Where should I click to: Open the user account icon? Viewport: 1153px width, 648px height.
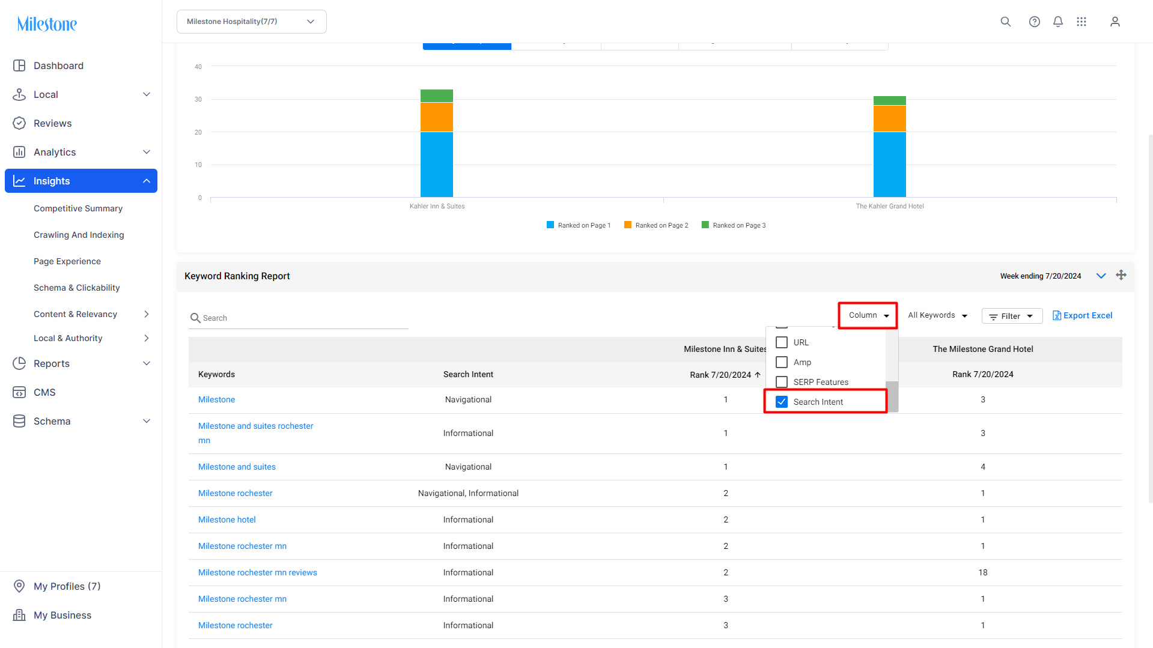coord(1115,22)
